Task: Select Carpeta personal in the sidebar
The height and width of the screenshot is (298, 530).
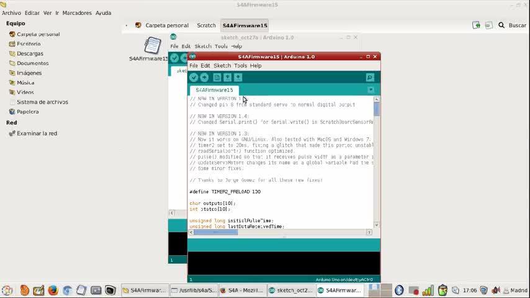Action: tap(34, 34)
